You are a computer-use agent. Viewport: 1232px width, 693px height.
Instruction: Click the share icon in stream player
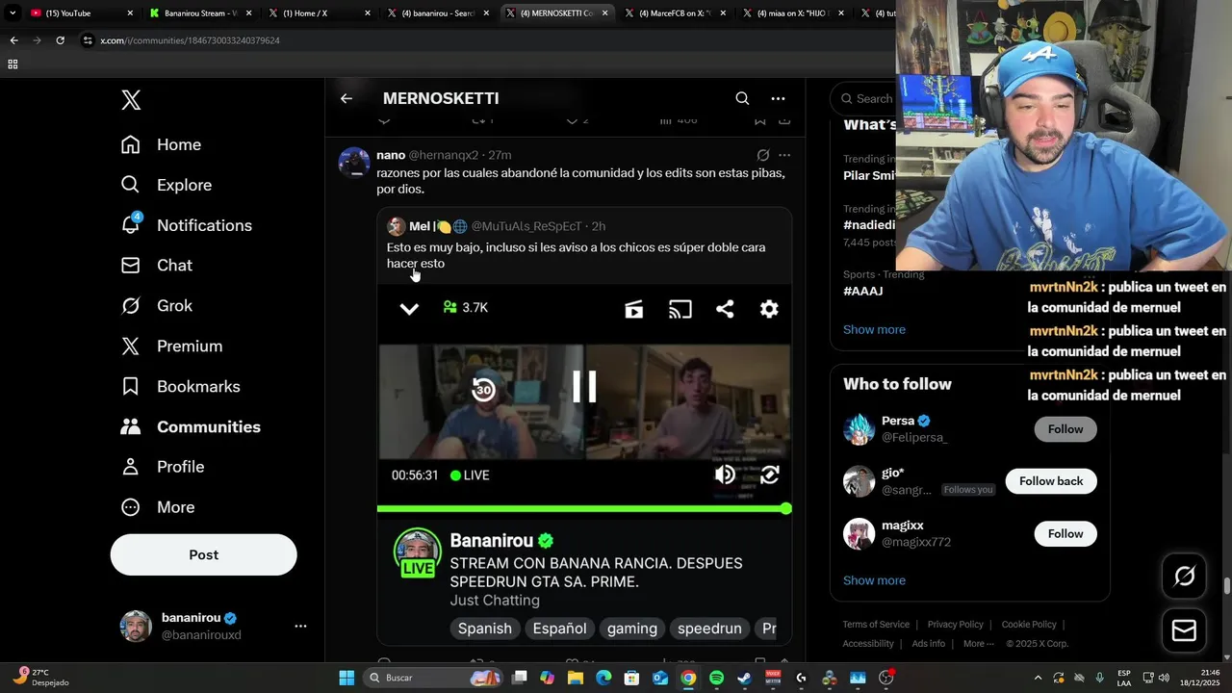tap(725, 309)
